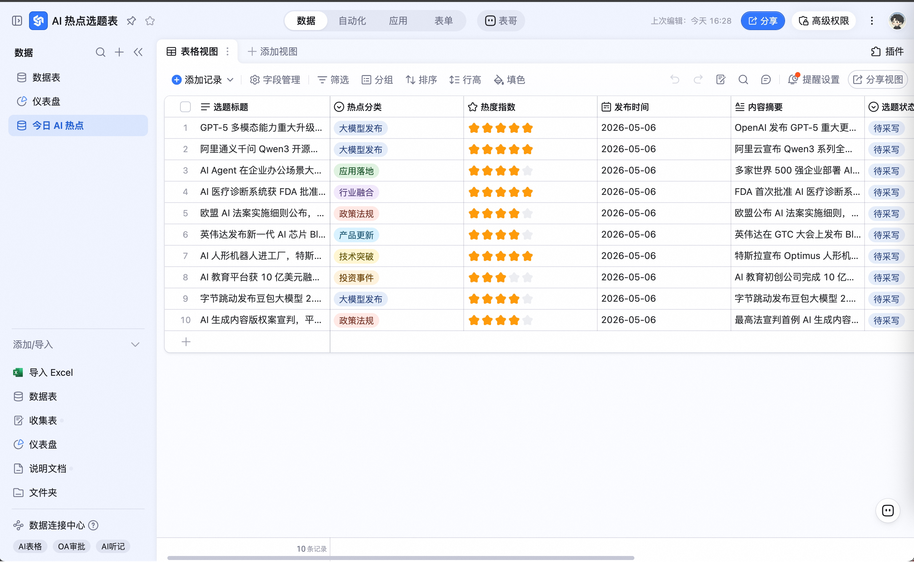Collapse the 添加/导入 section
Screen dimensions: 914x562
[x=135, y=344]
